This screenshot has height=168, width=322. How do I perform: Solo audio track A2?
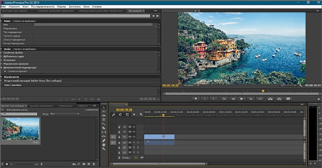138,147
